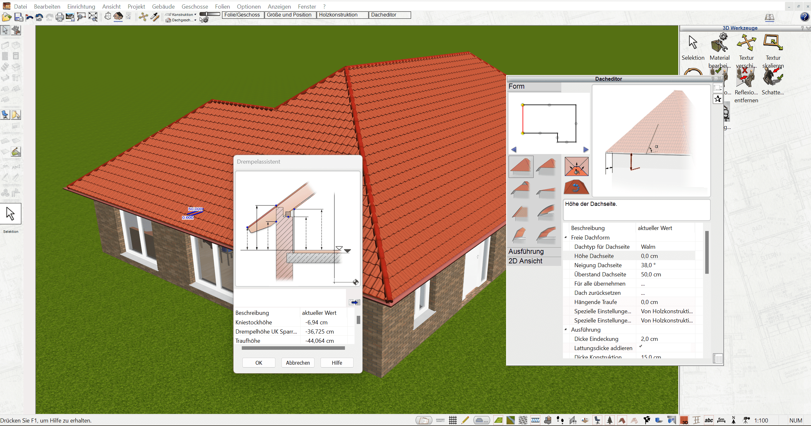Click the roof rotate icon in Dacheditor
811x426 pixels.
coord(576,187)
